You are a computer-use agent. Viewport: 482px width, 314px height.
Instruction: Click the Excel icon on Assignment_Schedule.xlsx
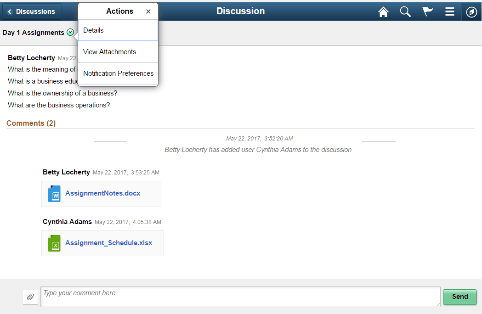tap(54, 242)
